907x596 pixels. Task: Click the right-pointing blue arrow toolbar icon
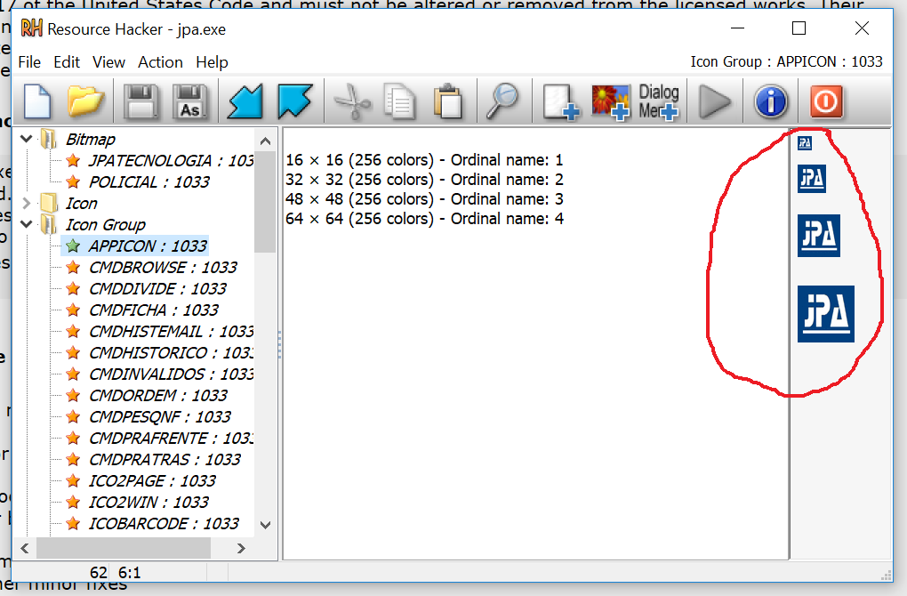click(294, 101)
